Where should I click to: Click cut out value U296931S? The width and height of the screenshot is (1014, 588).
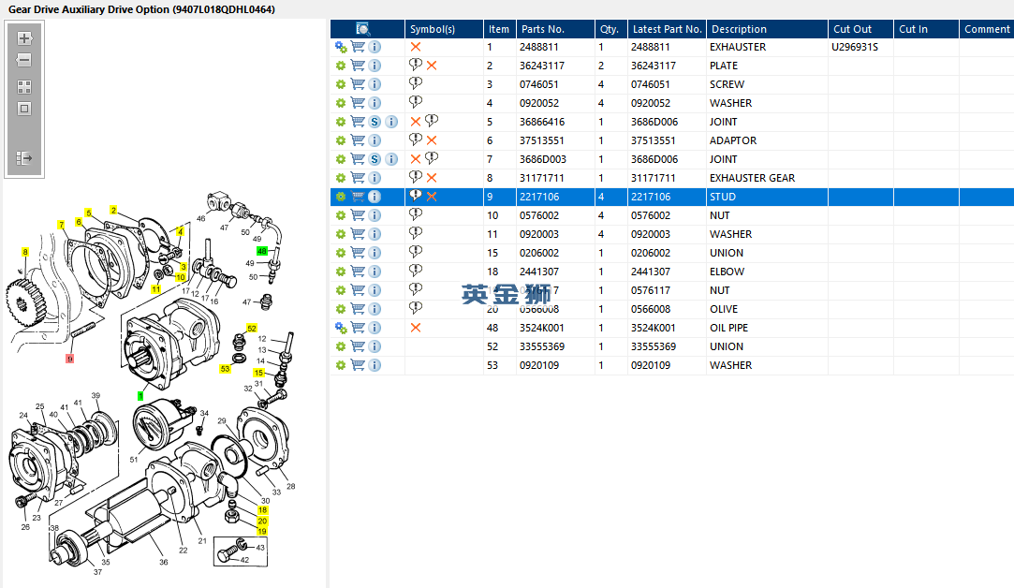[x=854, y=47]
